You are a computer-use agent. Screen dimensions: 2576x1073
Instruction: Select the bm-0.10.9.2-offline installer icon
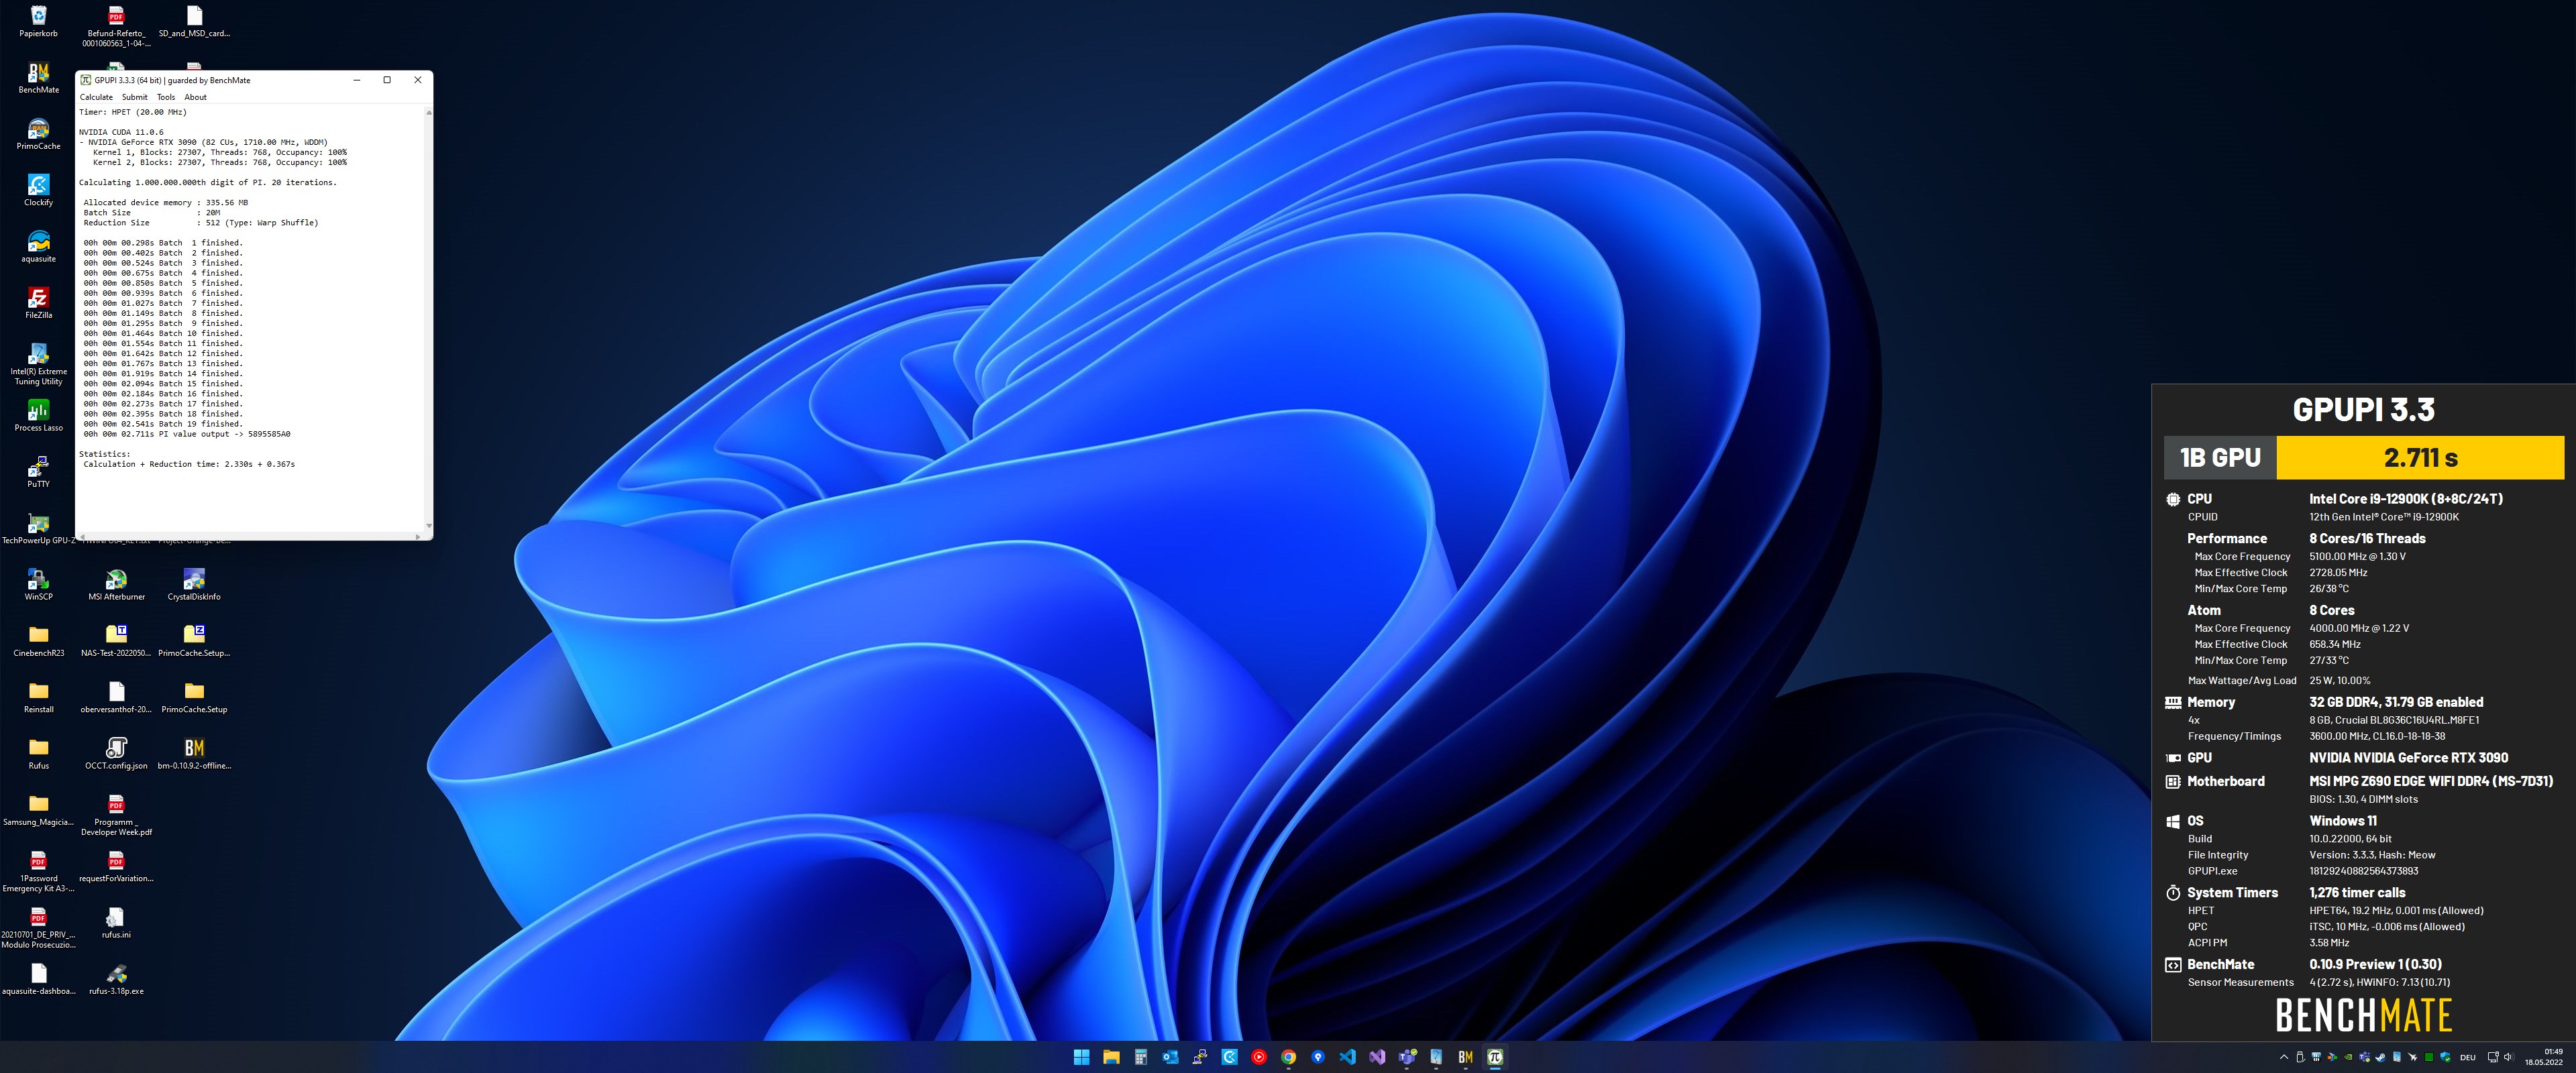pyautogui.click(x=194, y=754)
